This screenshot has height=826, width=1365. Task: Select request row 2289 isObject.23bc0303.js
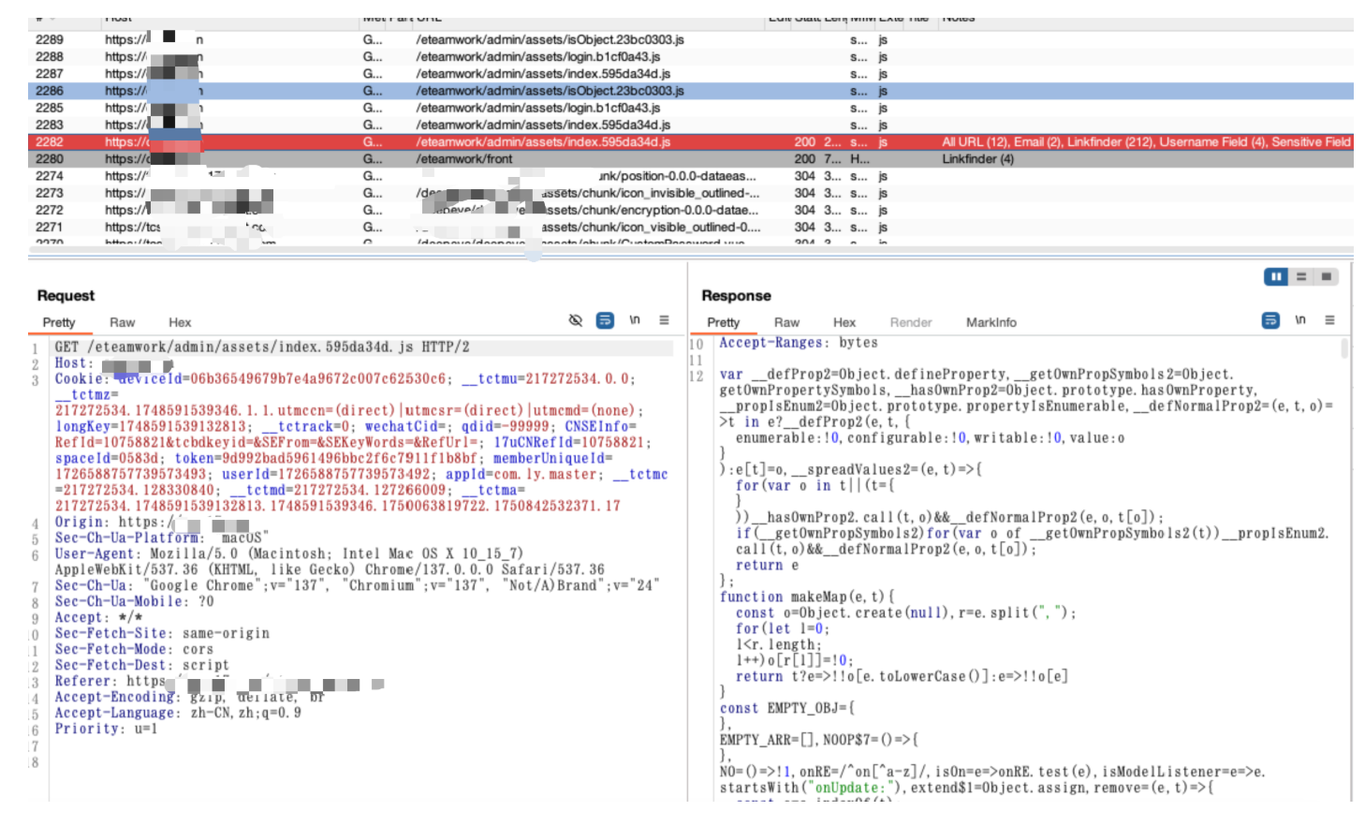point(550,39)
